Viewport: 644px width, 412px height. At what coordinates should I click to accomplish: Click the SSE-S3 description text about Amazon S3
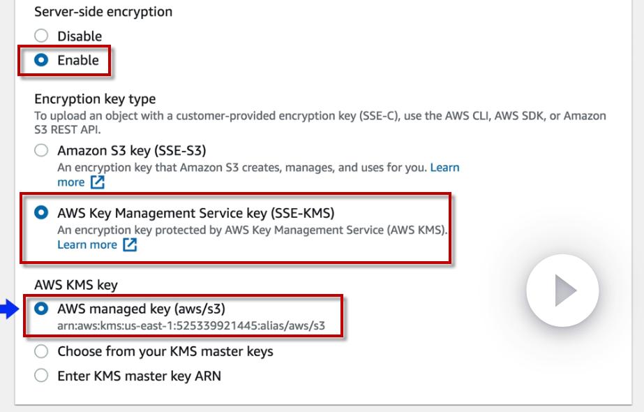click(241, 168)
